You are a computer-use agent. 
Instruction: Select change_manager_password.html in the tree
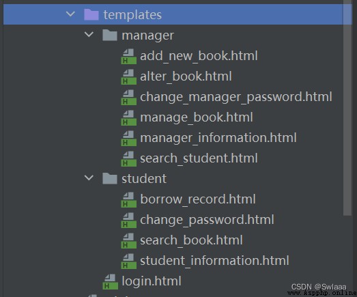pos(236,97)
